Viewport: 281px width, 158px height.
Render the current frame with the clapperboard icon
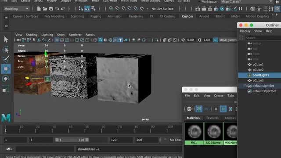[x=204, y=9]
